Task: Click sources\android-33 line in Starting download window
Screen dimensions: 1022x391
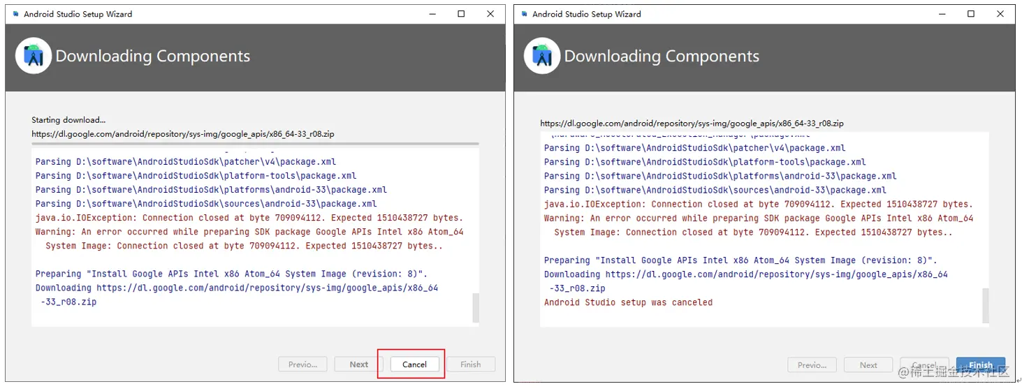Action: pos(206,203)
